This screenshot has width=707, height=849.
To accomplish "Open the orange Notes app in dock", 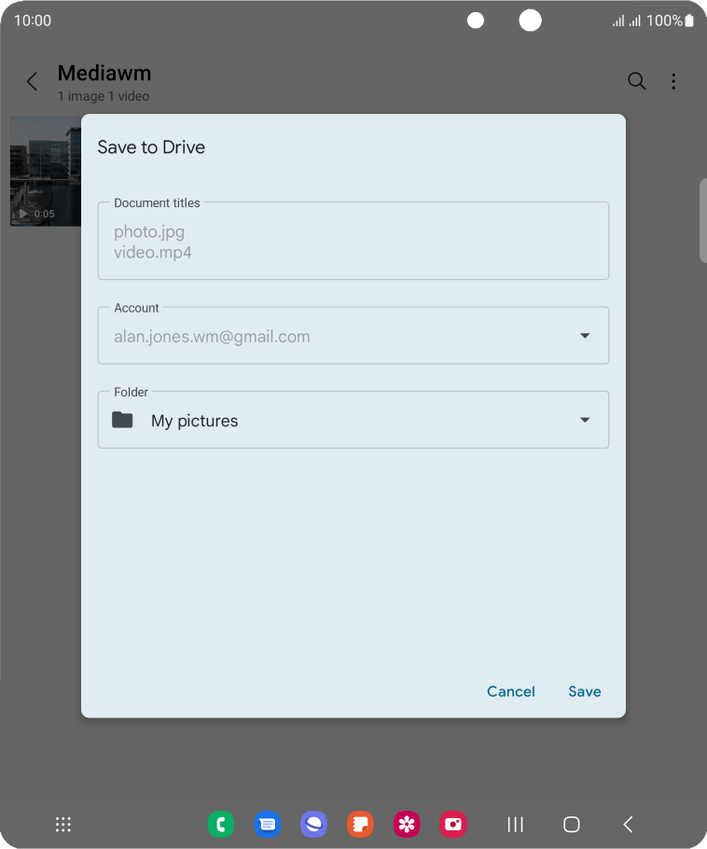I will pyautogui.click(x=360, y=825).
